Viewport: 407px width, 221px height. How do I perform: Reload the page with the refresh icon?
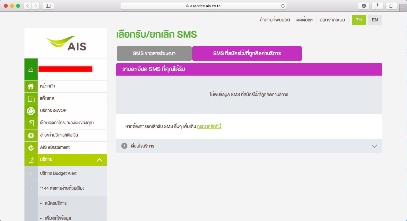point(283,6)
